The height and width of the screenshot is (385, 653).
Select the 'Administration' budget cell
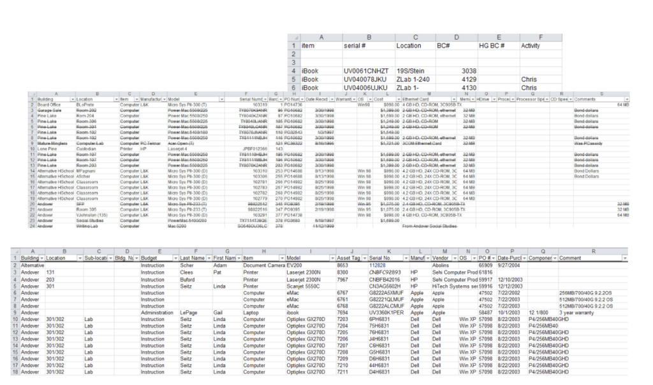point(159,313)
